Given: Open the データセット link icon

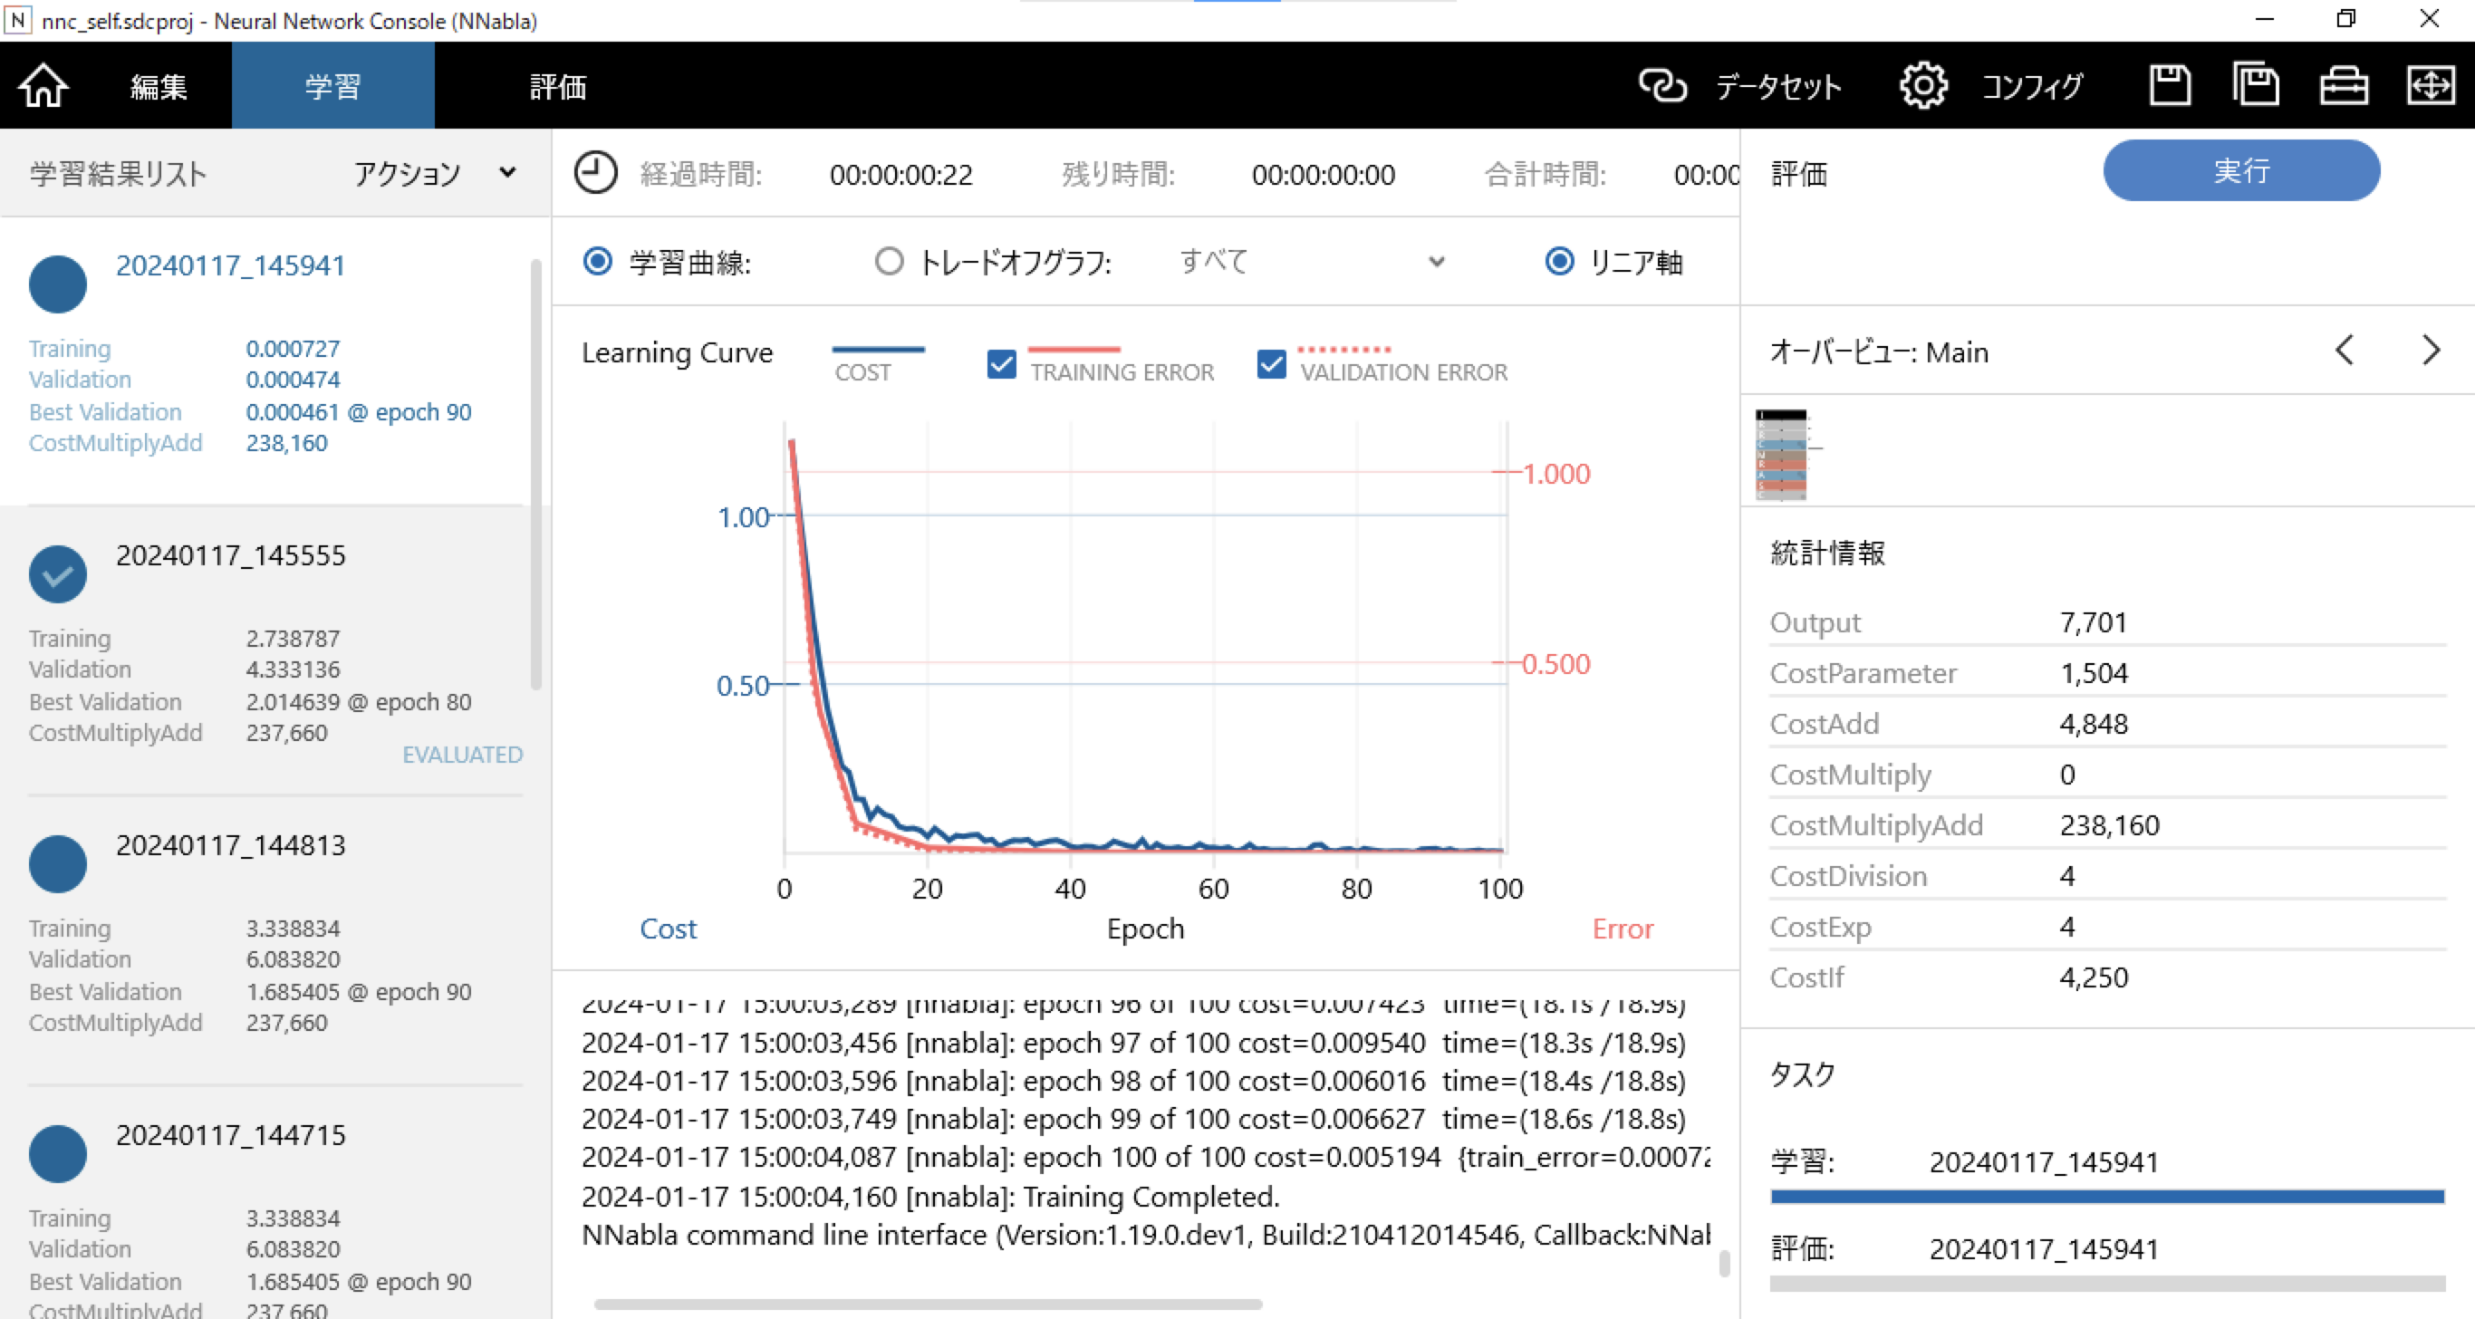Looking at the screenshot, I should click(x=1662, y=86).
